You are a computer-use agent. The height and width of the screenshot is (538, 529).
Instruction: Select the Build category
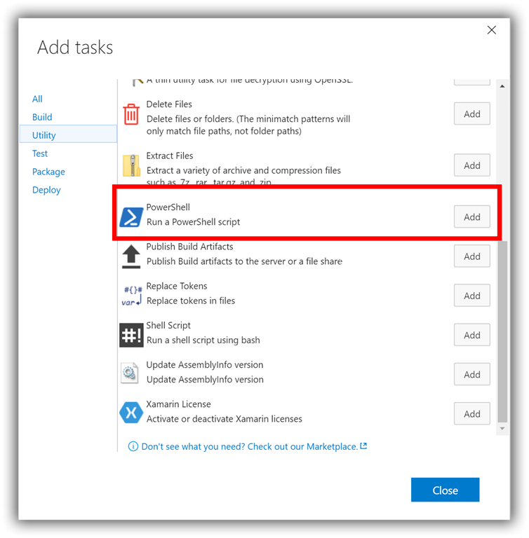[42, 117]
